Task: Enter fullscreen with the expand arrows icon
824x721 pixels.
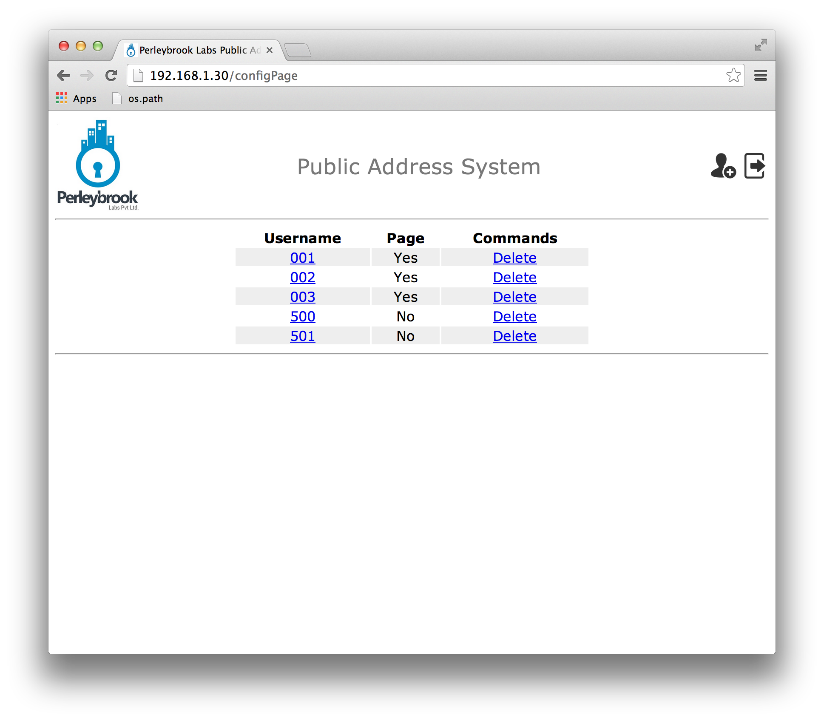Action: click(x=761, y=45)
